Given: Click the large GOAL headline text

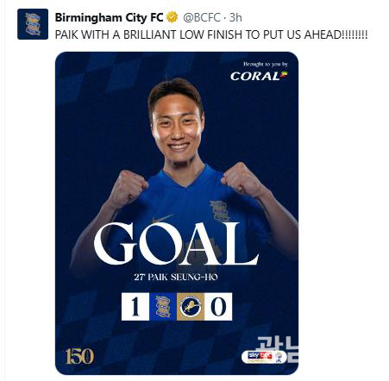Looking at the screenshot, I should tap(176, 244).
